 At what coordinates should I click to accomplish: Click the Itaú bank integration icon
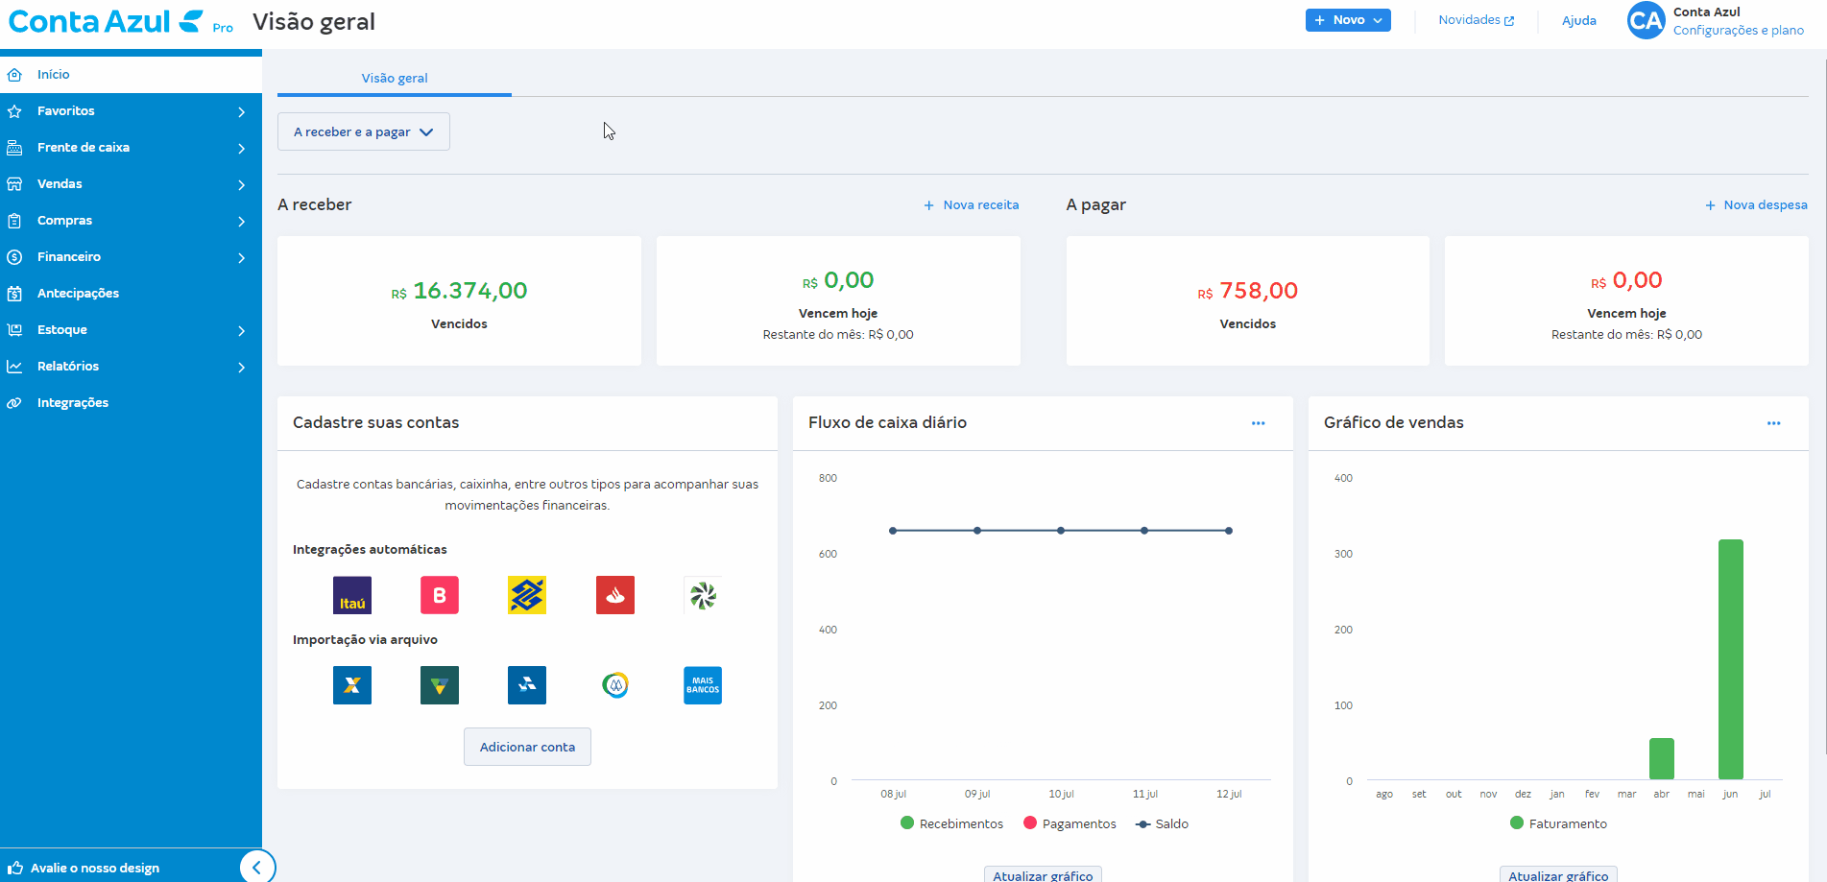click(352, 595)
